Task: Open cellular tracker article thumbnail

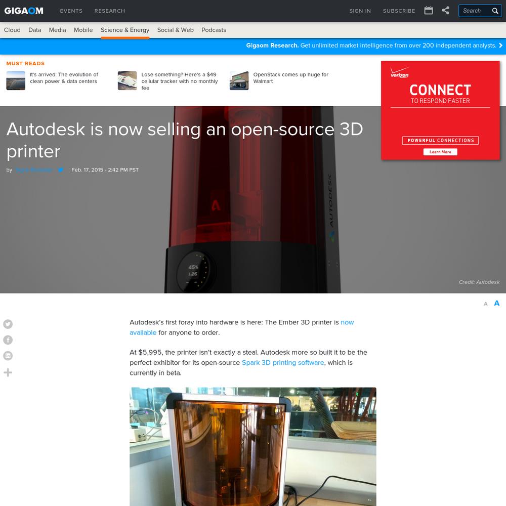Action: click(127, 80)
